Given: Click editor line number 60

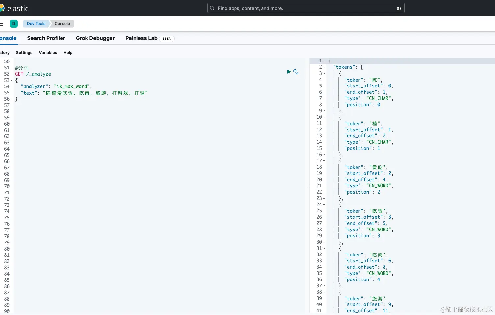Looking at the screenshot, I should coord(7,124).
